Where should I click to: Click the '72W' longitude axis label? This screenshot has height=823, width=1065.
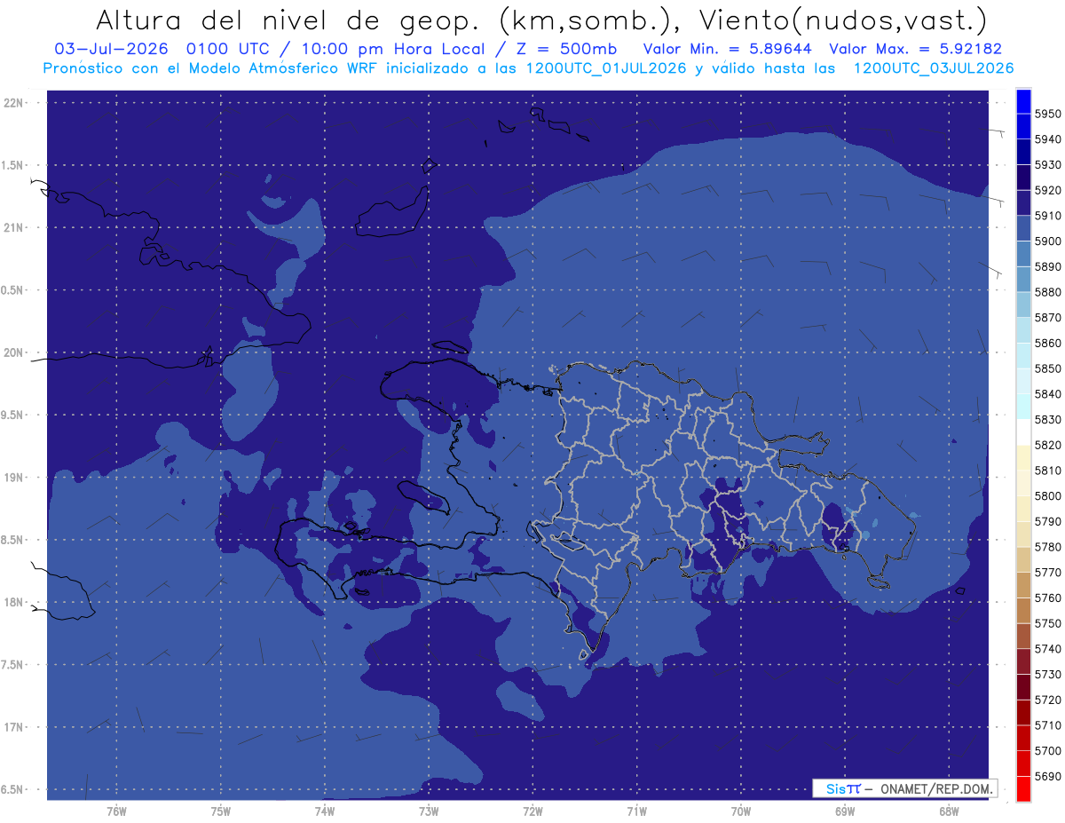(532, 810)
